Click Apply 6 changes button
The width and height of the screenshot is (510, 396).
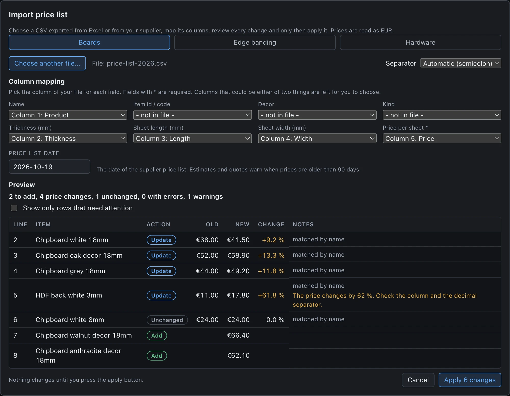470,380
